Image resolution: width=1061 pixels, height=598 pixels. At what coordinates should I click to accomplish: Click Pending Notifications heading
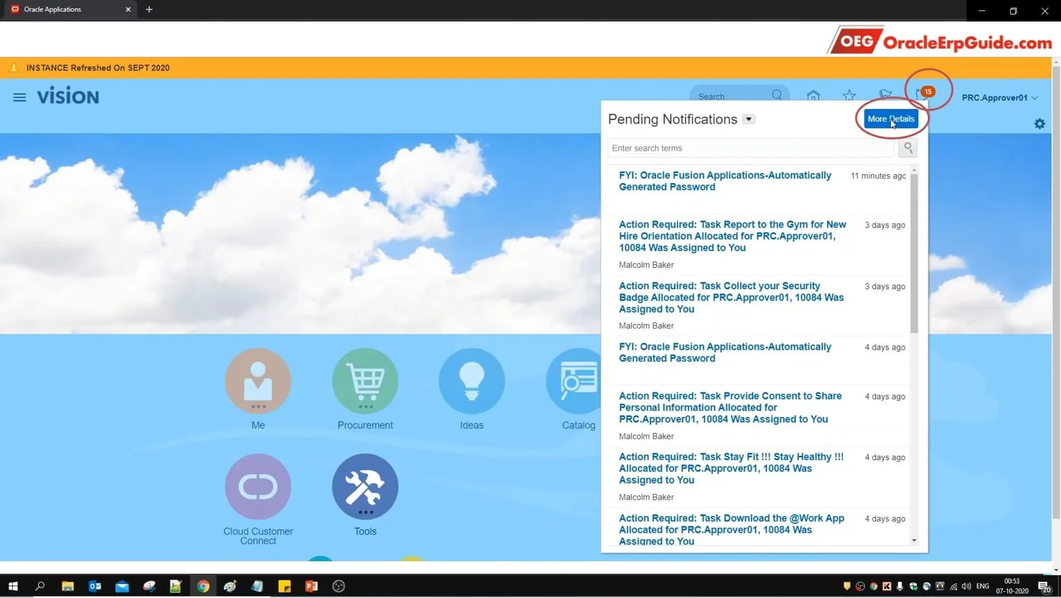[x=673, y=119]
